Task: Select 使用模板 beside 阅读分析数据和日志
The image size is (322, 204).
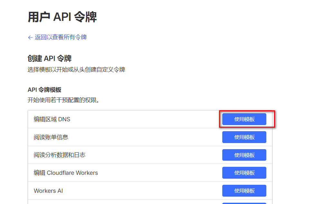Action: (x=244, y=155)
